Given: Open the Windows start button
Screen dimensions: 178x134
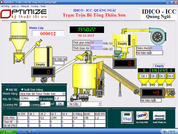Looking at the screenshot, I should point(8,131).
